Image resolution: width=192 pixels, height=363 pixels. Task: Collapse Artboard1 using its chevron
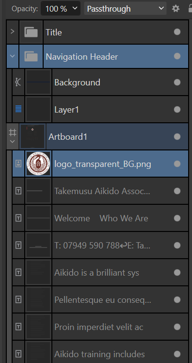pos(13,141)
